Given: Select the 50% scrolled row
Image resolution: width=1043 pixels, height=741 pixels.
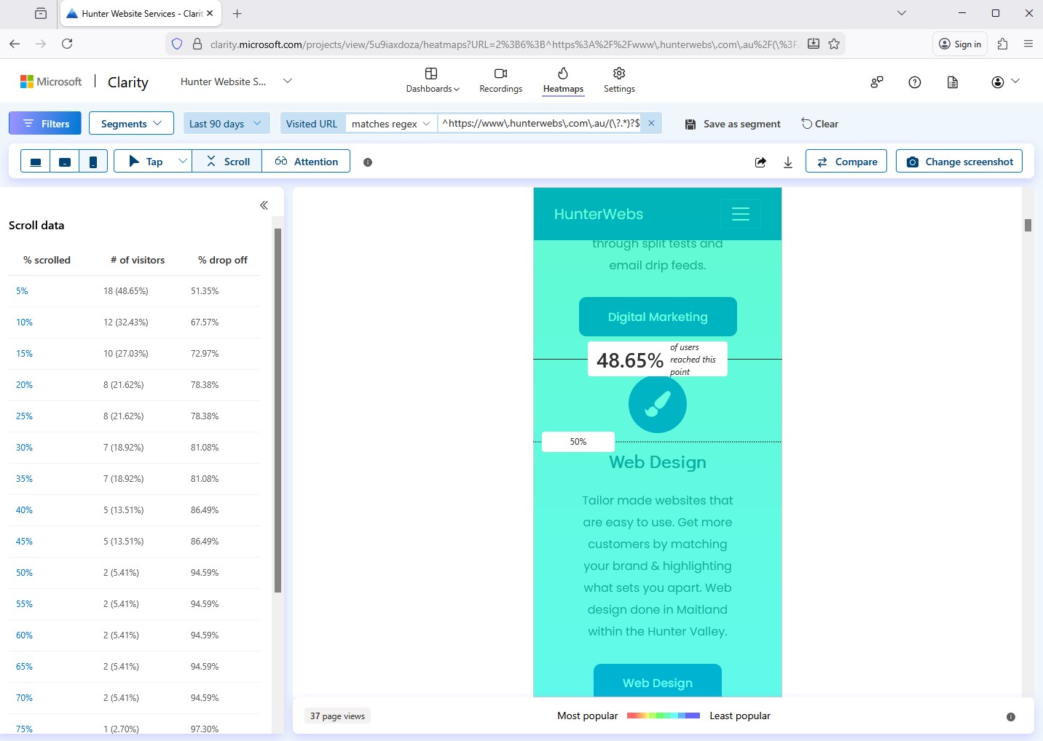Looking at the screenshot, I should tap(134, 573).
